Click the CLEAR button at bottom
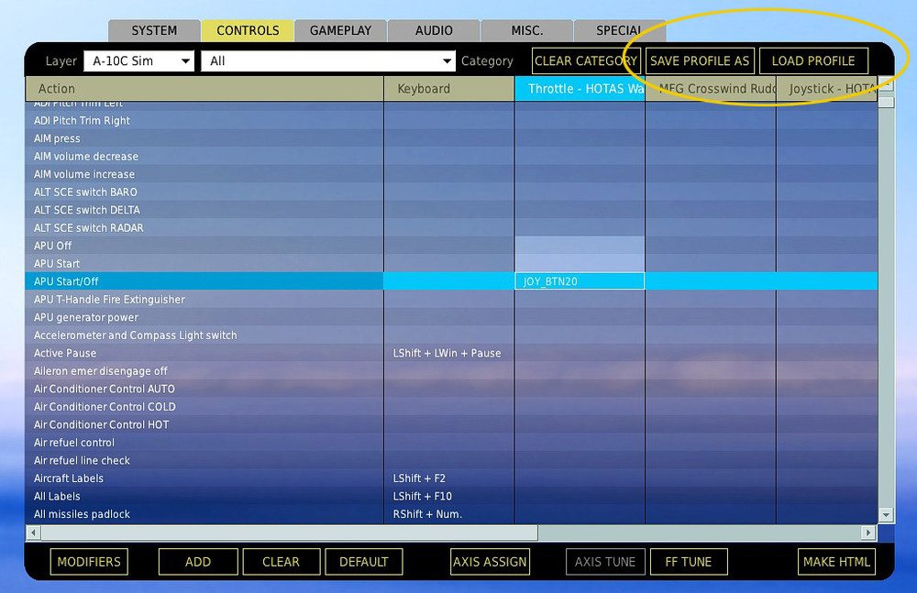The width and height of the screenshot is (917, 593). pos(281,562)
